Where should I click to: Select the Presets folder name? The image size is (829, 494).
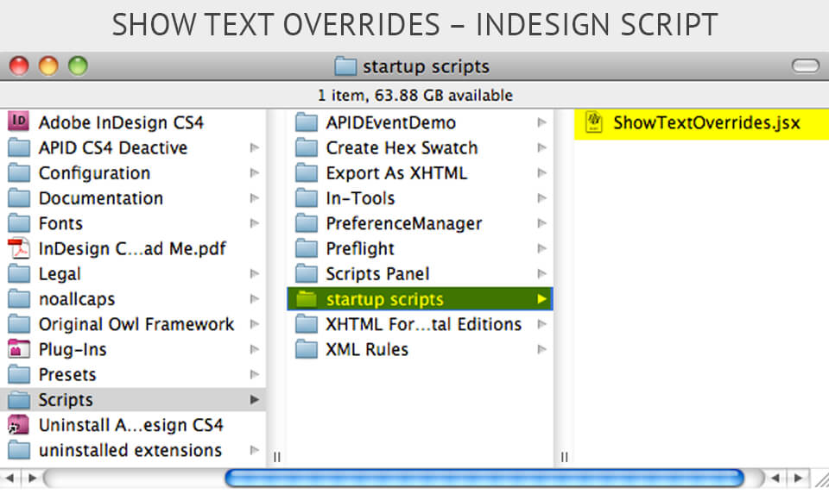pos(67,375)
